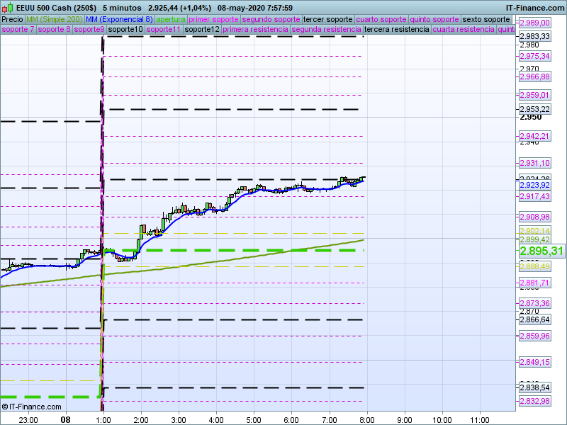
Task: Click the current price tag 2.895,31
Action: click(x=541, y=251)
